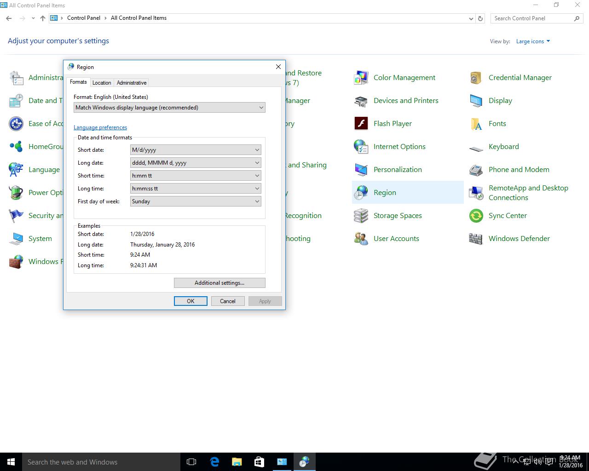
Task: Open the System icon
Action: 16,239
